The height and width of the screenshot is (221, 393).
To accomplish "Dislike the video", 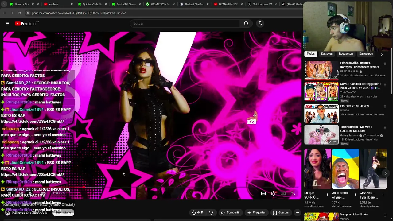I will [x=211, y=212].
